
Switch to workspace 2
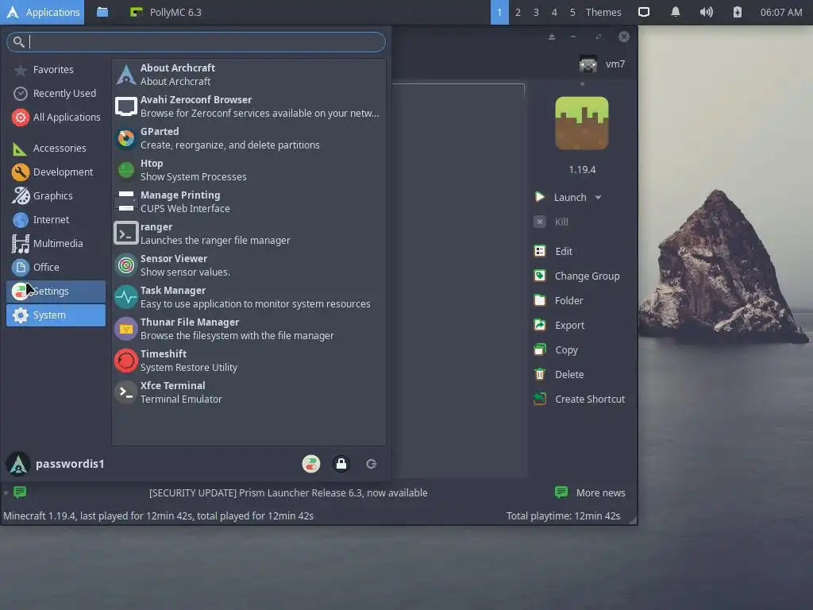click(518, 12)
